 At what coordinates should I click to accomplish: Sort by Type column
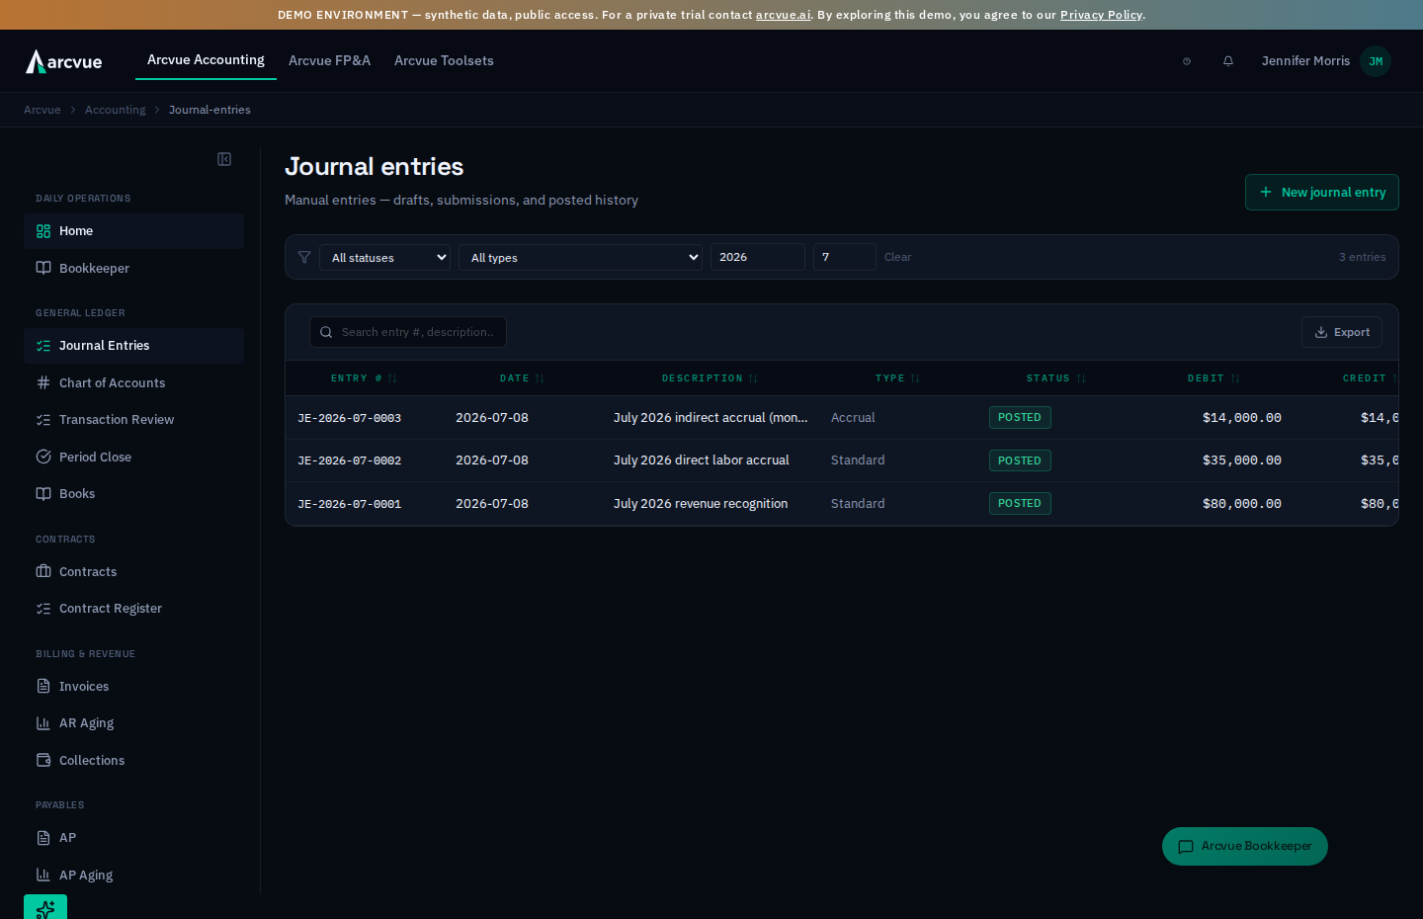tap(897, 378)
